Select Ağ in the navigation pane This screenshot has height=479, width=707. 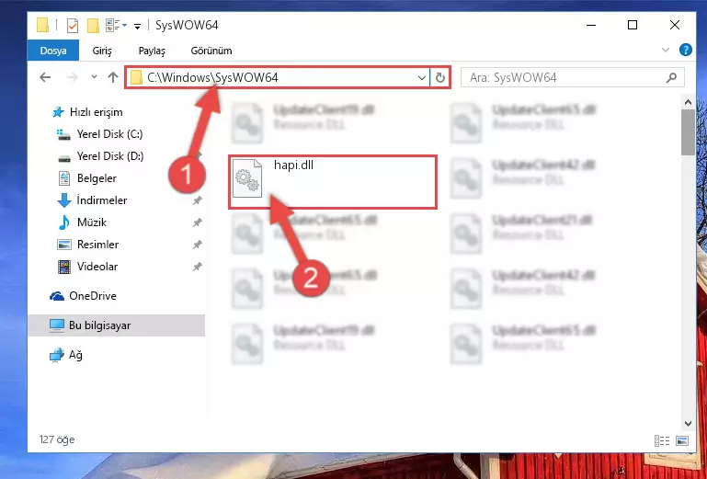(x=75, y=355)
